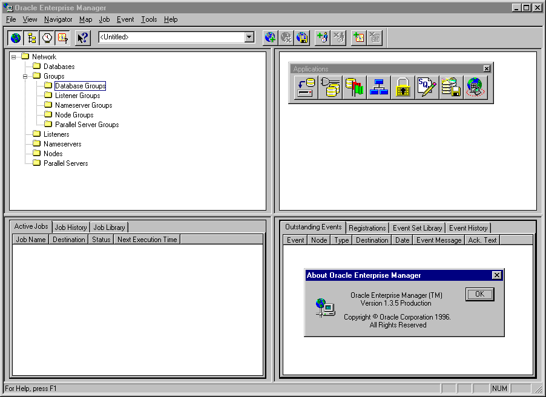Select the Nameservers tree item
The image size is (546, 397).
62,144
